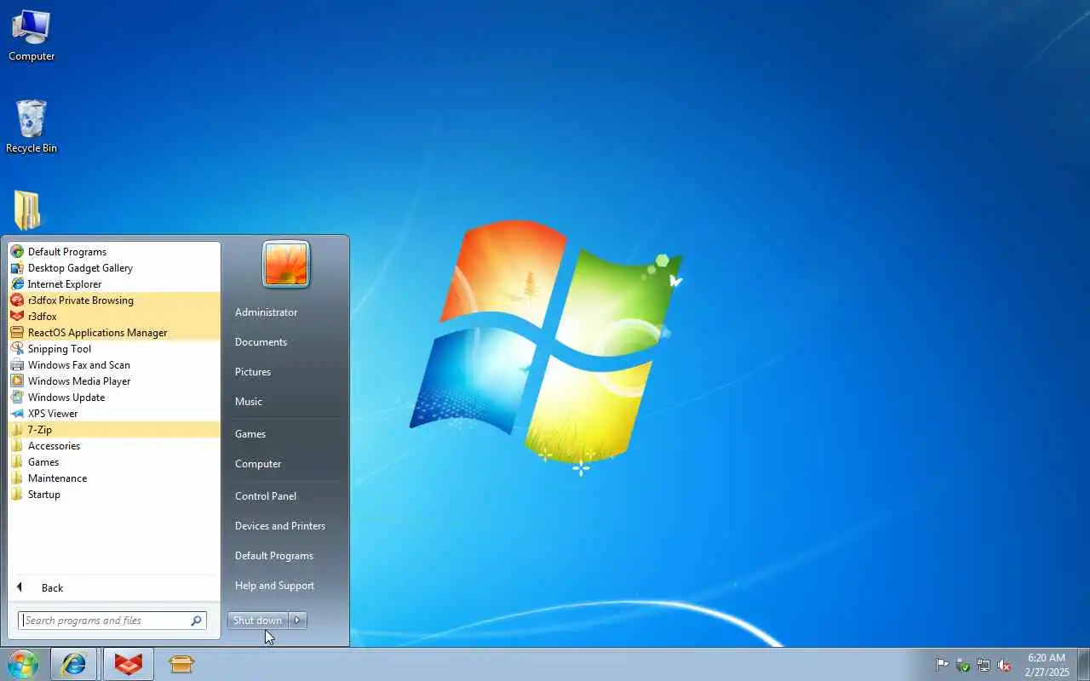Open Documents from the right pane
Image resolution: width=1090 pixels, height=681 pixels.
261,342
